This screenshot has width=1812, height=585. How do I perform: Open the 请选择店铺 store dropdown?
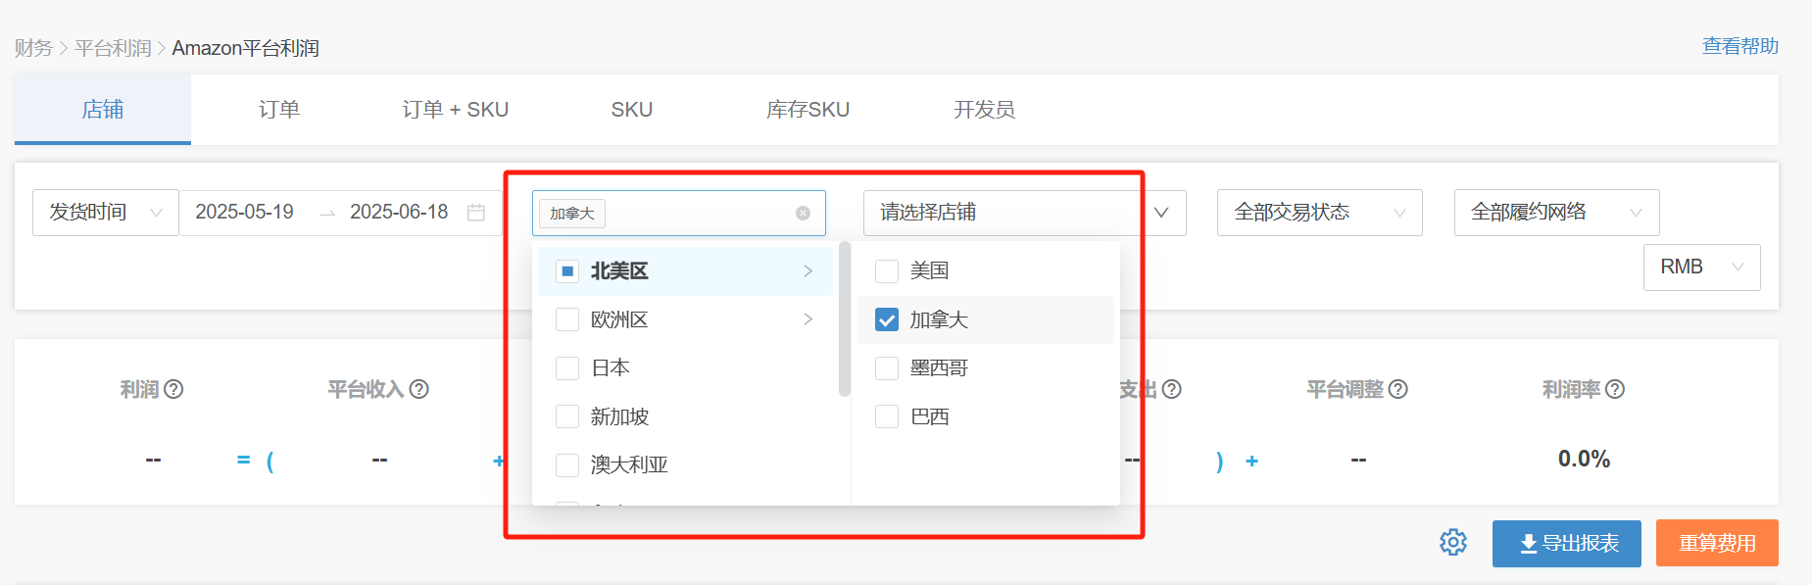(x=1025, y=213)
